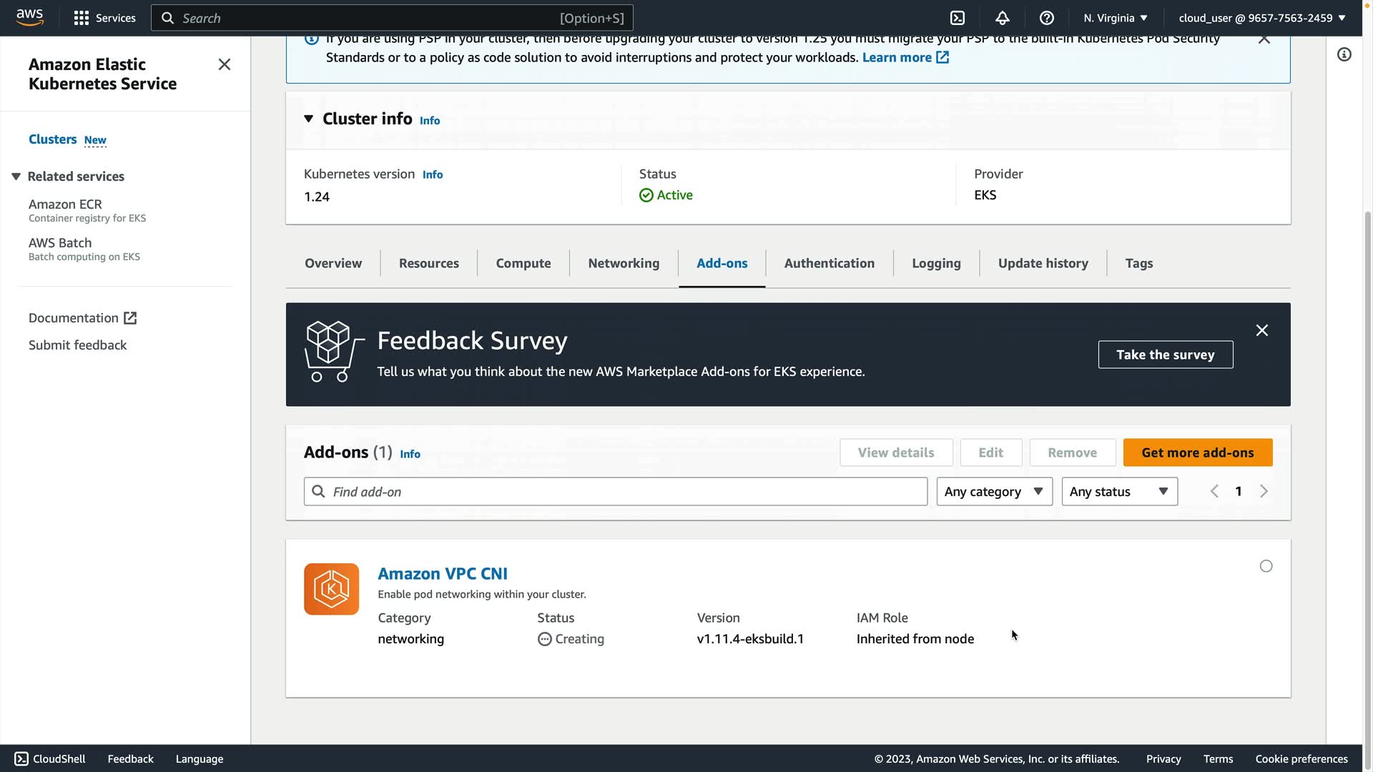Click the Find add-on search field
This screenshot has width=1373, height=772.
(x=615, y=492)
